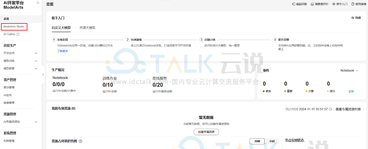
Task: Click the help icon next to 资源占用率趋势图
Action: (81, 141)
